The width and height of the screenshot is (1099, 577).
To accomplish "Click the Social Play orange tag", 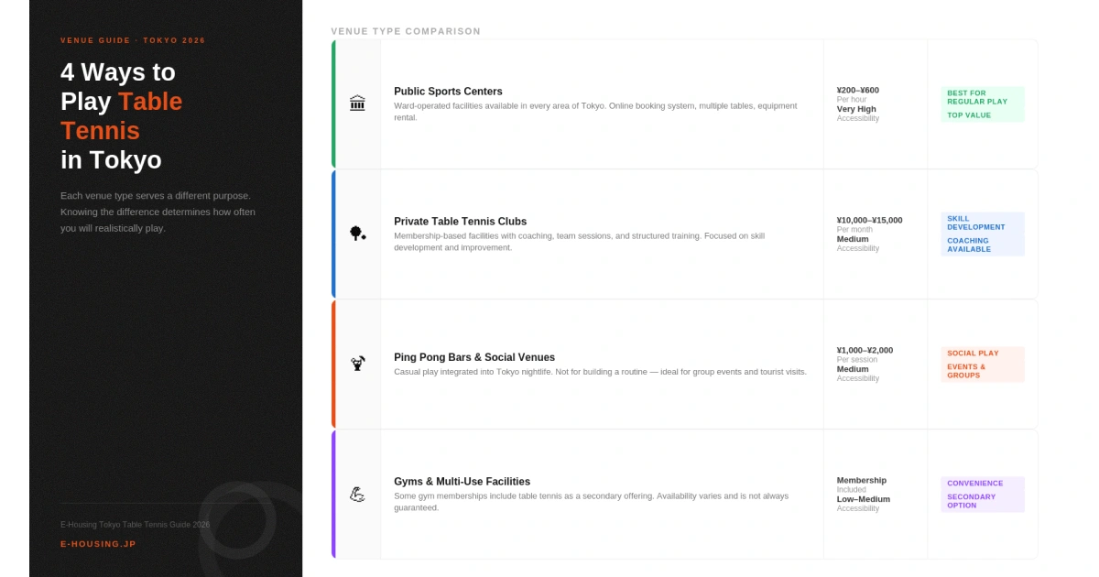I will pos(973,354).
